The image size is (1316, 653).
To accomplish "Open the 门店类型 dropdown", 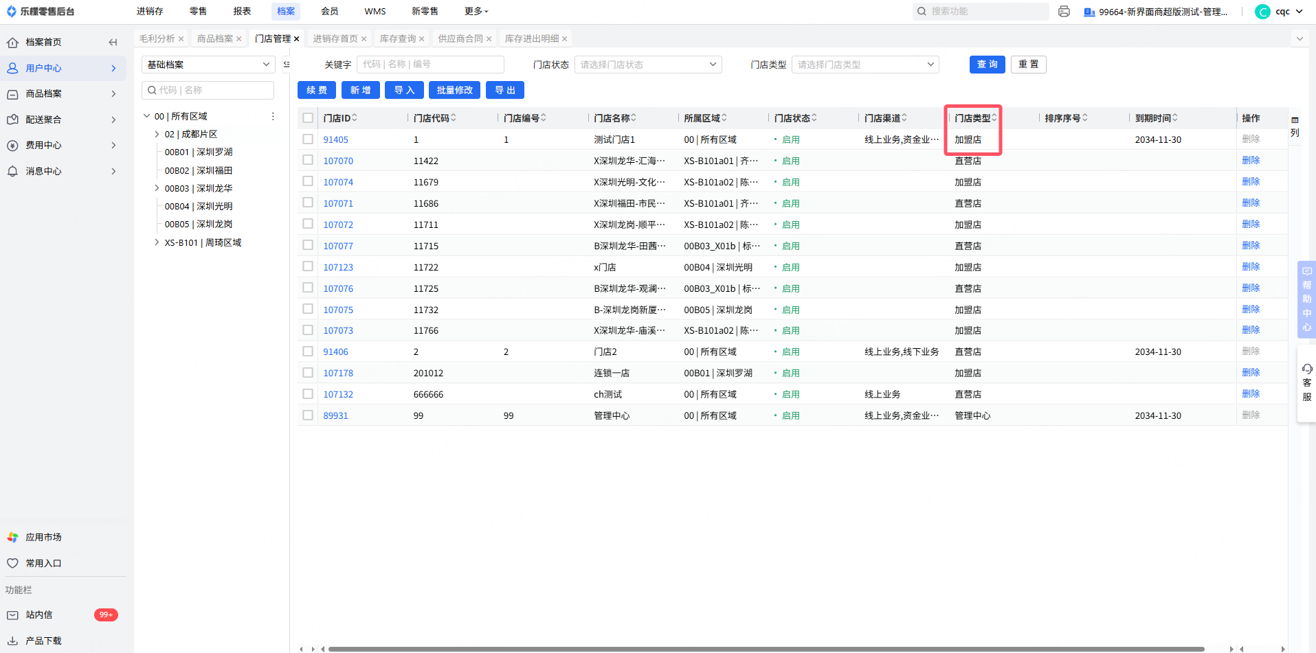I will (865, 65).
